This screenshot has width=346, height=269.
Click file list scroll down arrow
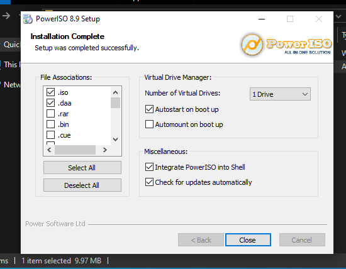pos(115,140)
